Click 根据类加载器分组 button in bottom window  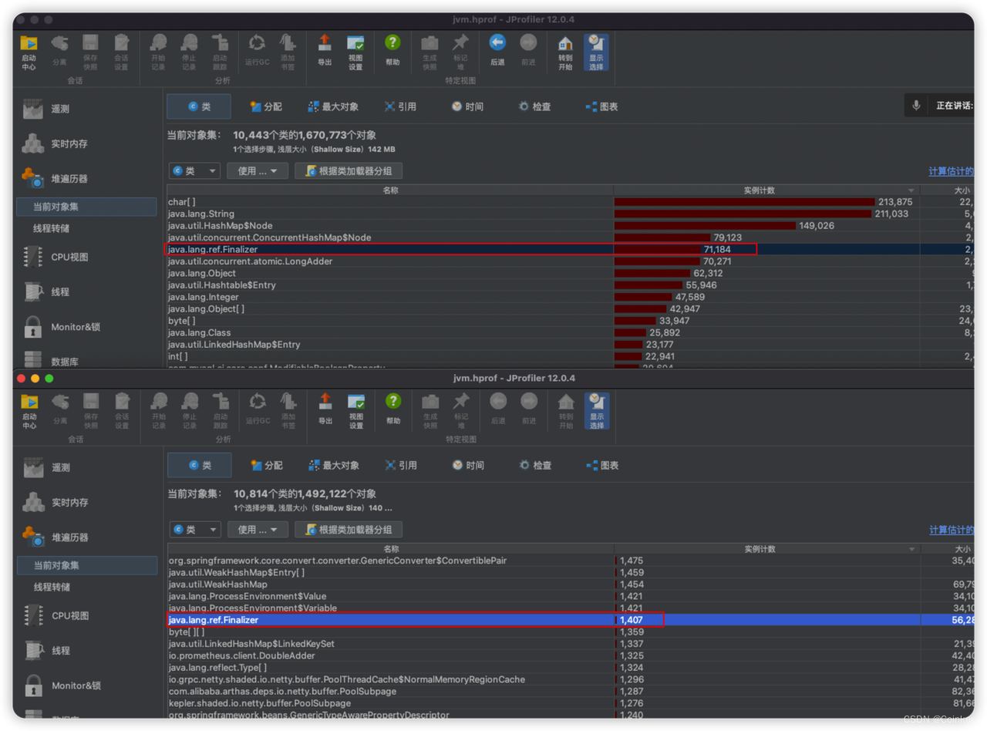[x=349, y=530]
